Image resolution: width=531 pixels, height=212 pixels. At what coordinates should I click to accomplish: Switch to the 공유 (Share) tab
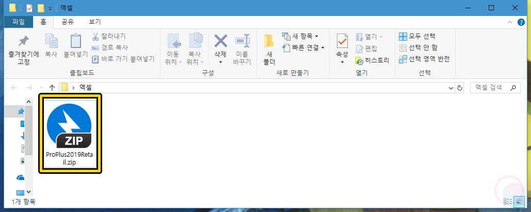click(67, 22)
